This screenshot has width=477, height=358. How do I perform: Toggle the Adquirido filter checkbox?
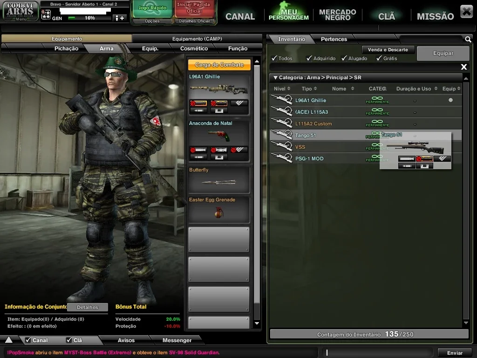pyautogui.click(x=309, y=58)
